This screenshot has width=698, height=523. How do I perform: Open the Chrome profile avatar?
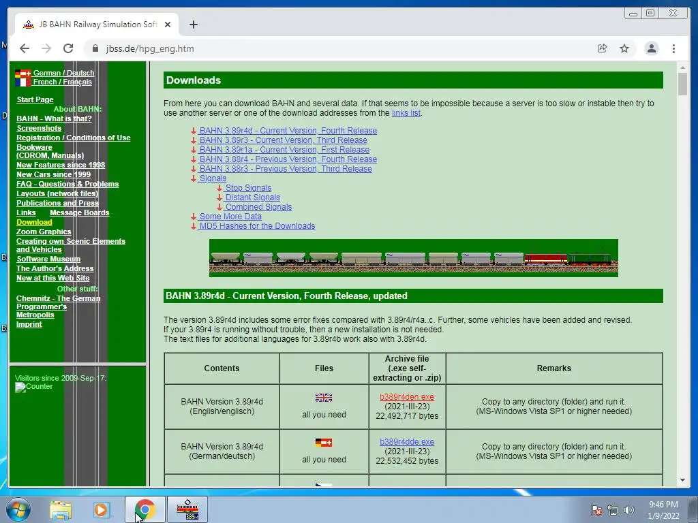651,48
